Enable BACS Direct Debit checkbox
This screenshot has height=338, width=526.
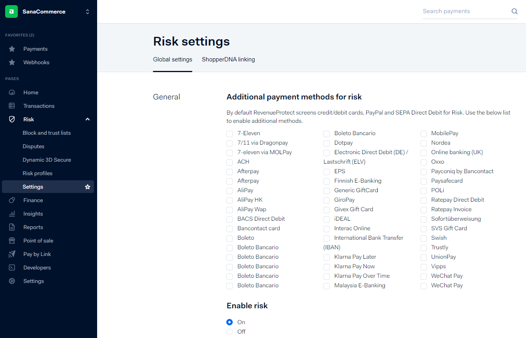coord(230,219)
